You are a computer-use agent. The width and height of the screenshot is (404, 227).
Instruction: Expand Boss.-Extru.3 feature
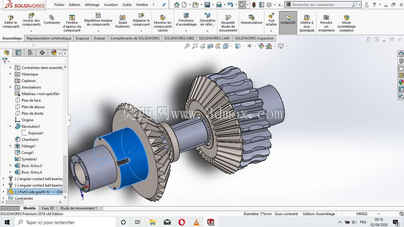[10, 166]
